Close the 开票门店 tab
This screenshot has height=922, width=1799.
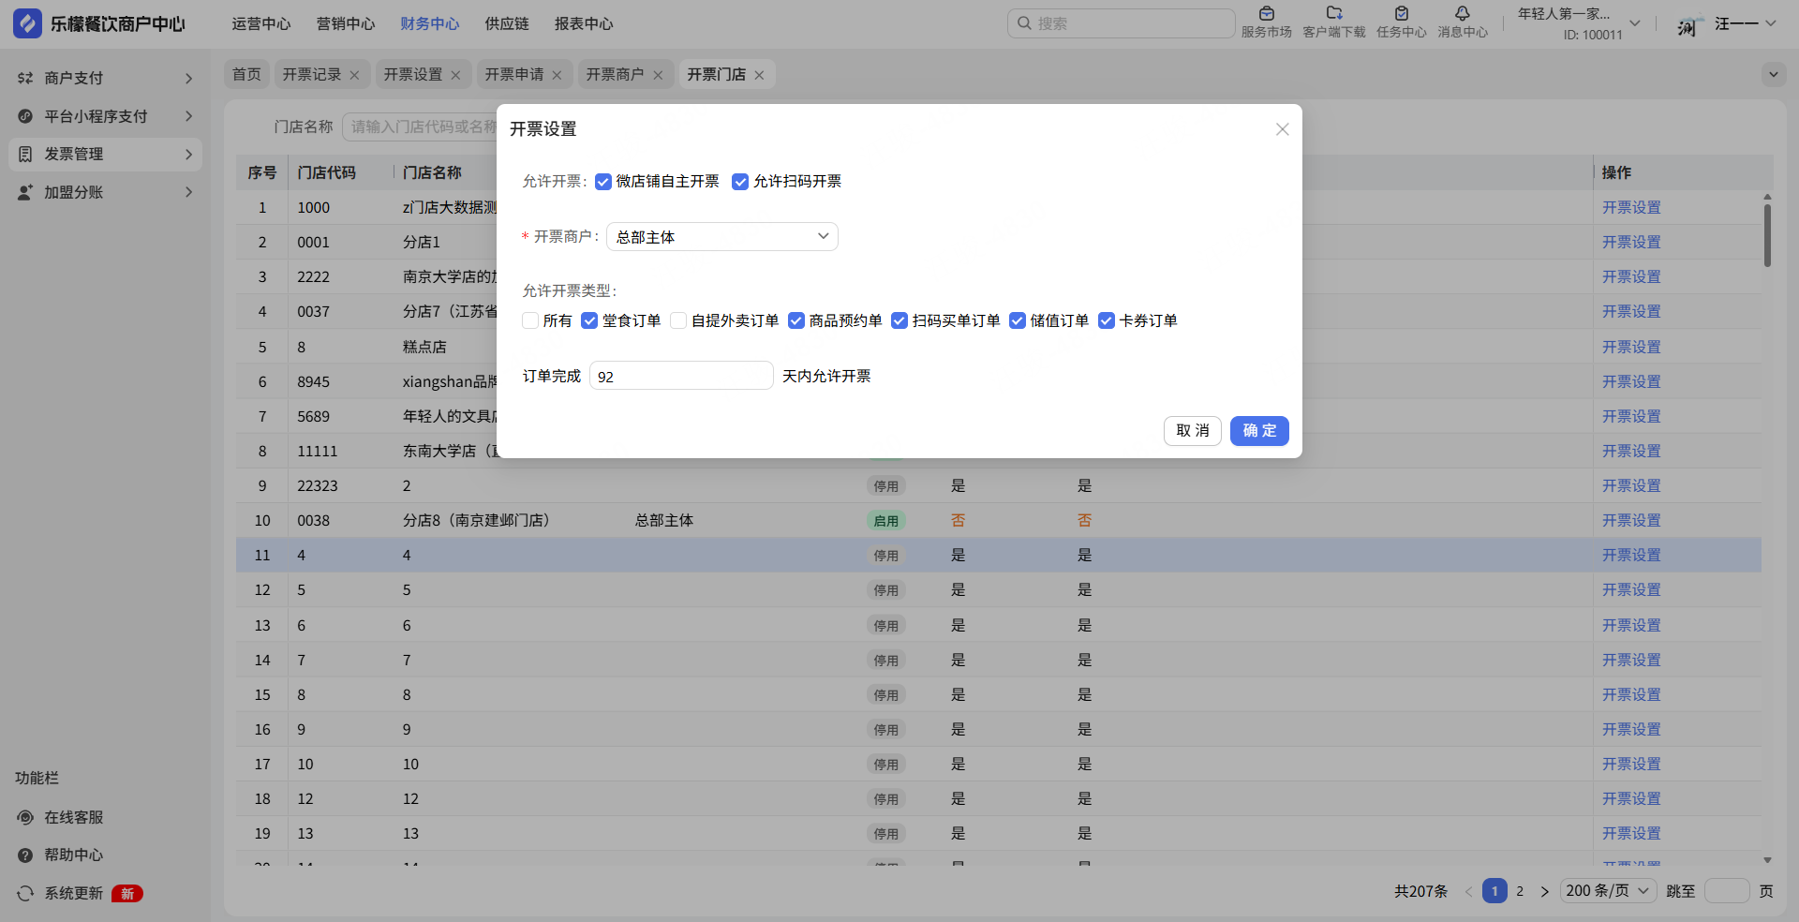[x=759, y=75]
